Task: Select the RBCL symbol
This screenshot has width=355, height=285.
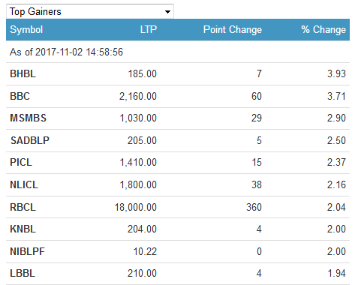Action: [23, 207]
